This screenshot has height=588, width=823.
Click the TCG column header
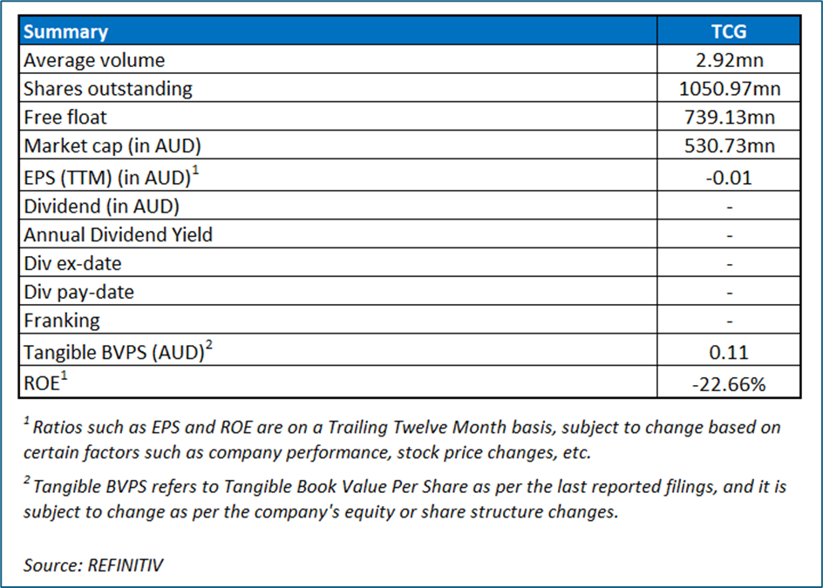pyautogui.click(x=729, y=32)
